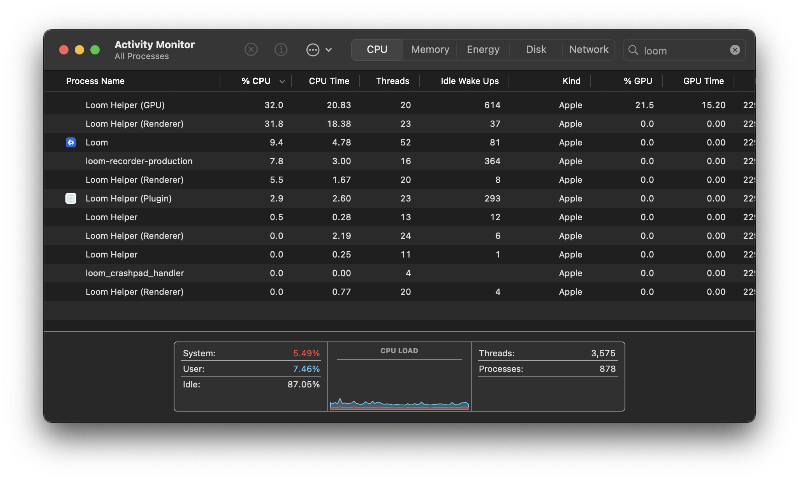Click the CPU Load graph

point(399,385)
